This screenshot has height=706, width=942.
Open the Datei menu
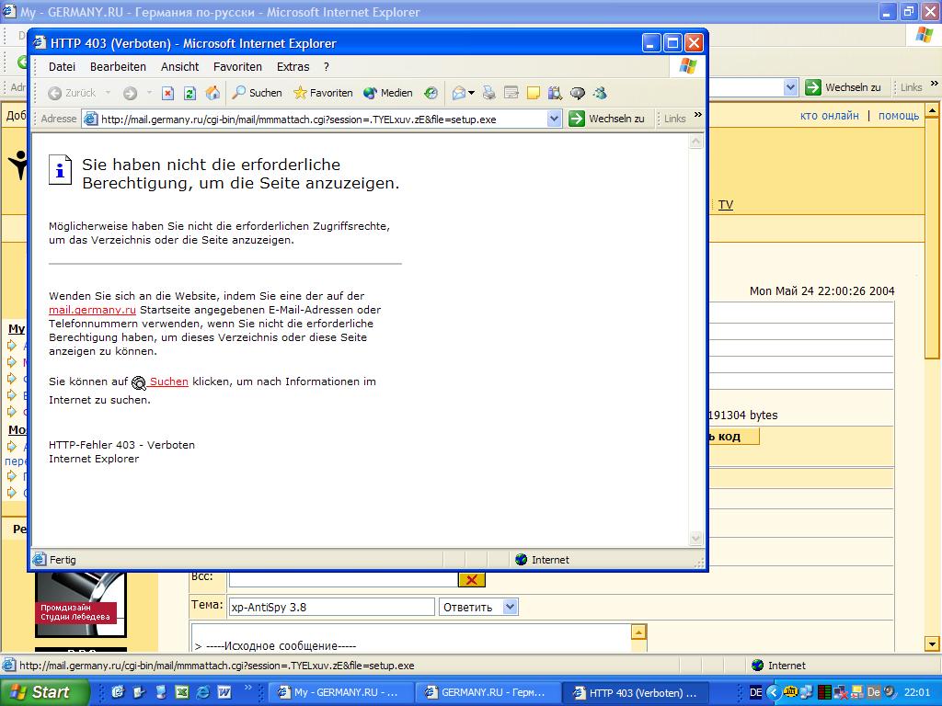62,66
